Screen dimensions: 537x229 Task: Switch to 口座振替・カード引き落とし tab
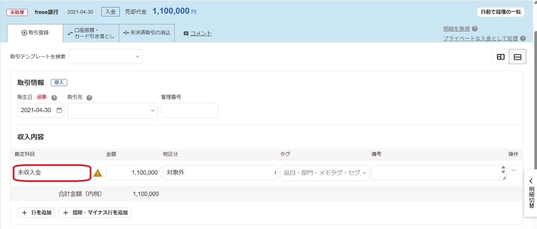coord(91,33)
